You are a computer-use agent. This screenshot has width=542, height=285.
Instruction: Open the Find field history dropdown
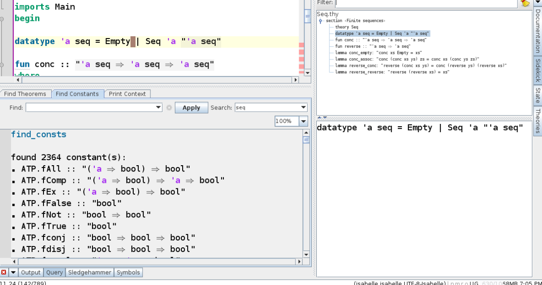(x=158, y=108)
